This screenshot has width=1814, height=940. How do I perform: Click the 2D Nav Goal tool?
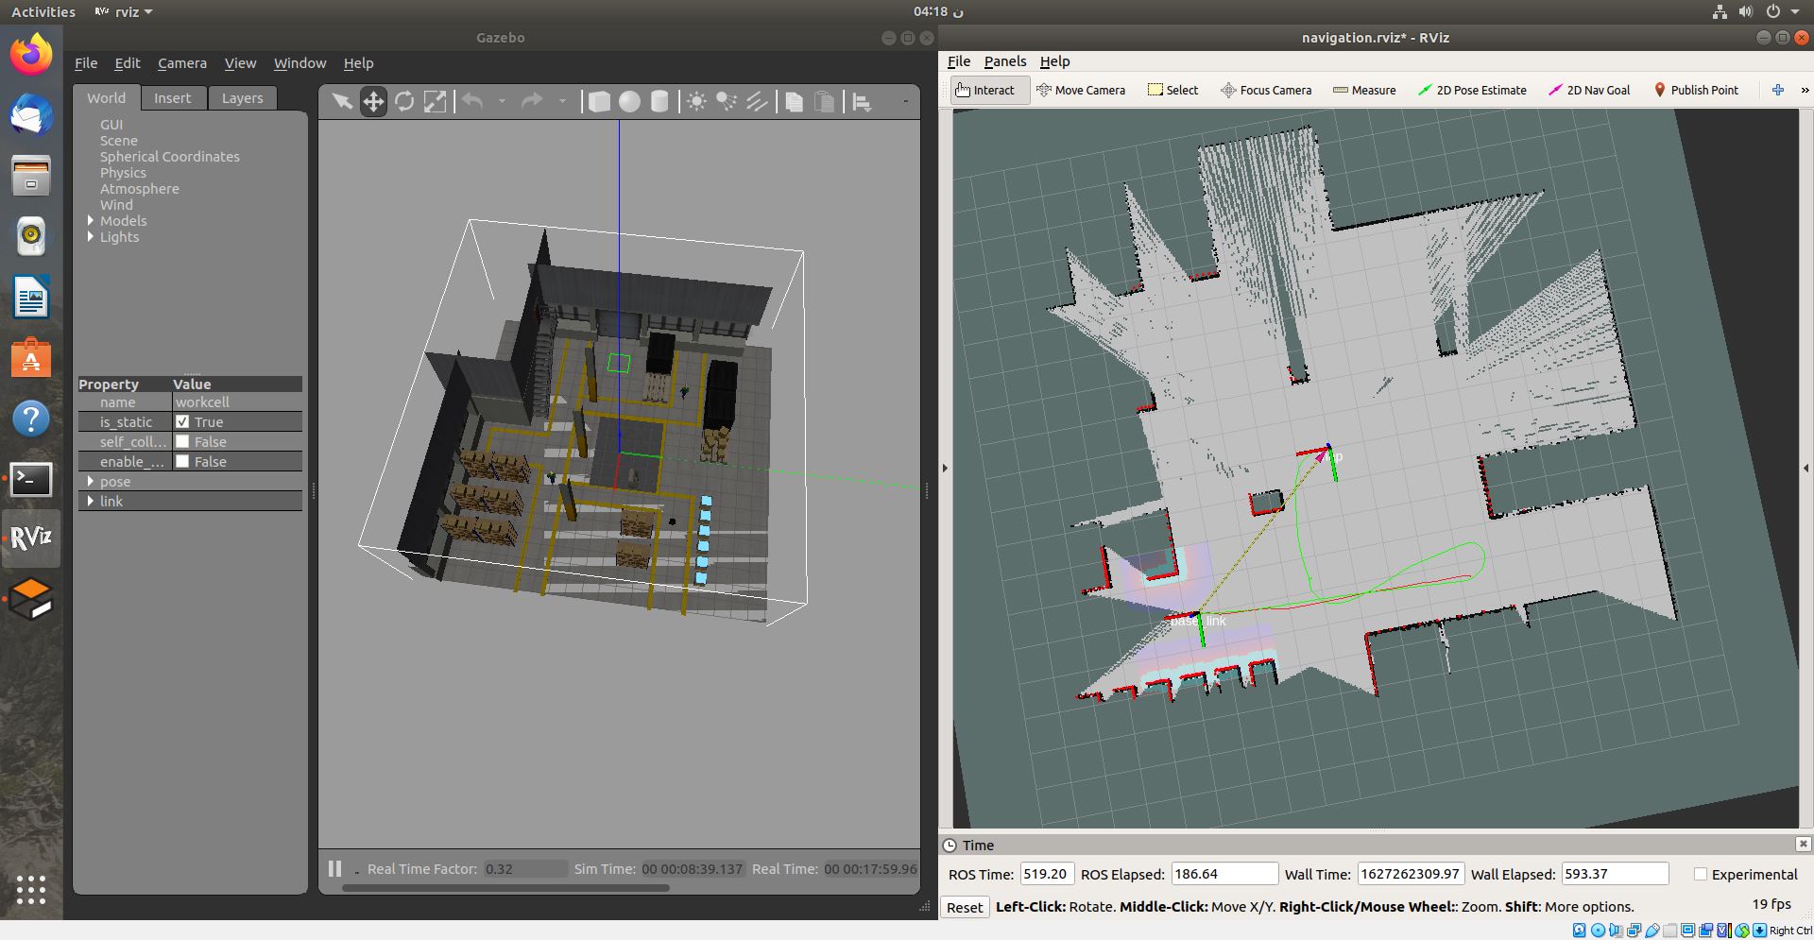click(x=1589, y=90)
